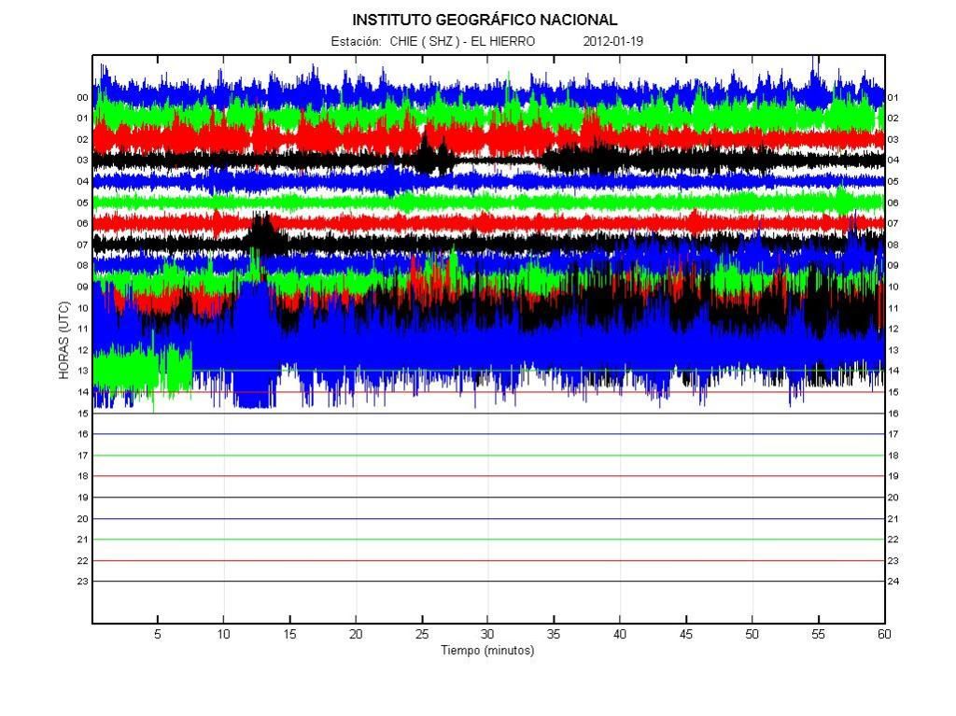
Task: Click the 60 minute tick label
Action: [x=883, y=635]
